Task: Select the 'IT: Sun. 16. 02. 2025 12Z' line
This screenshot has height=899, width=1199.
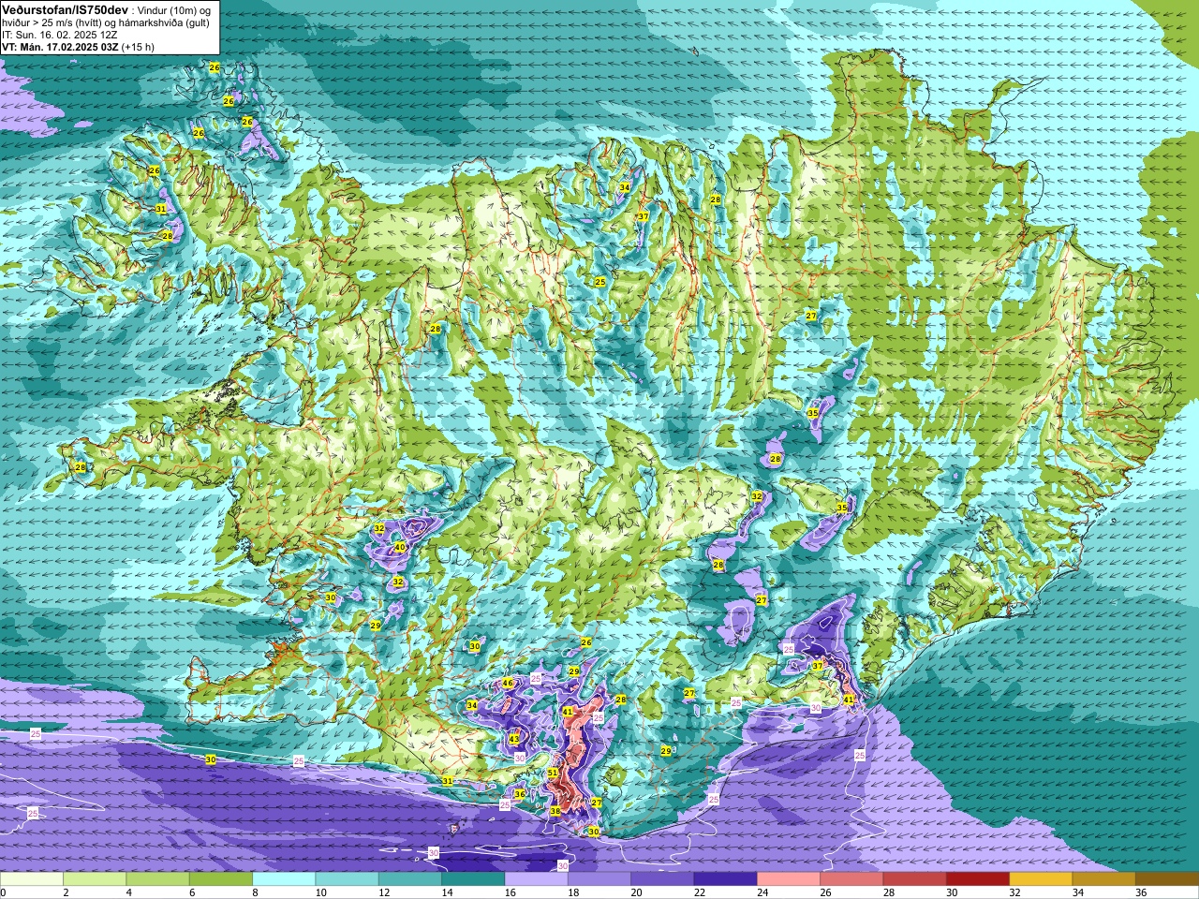Action: tap(59, 35)
